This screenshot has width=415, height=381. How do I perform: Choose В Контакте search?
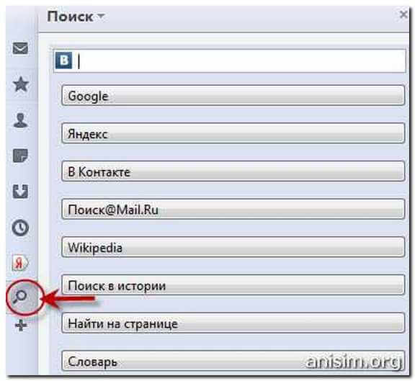[x=233, y=171]
